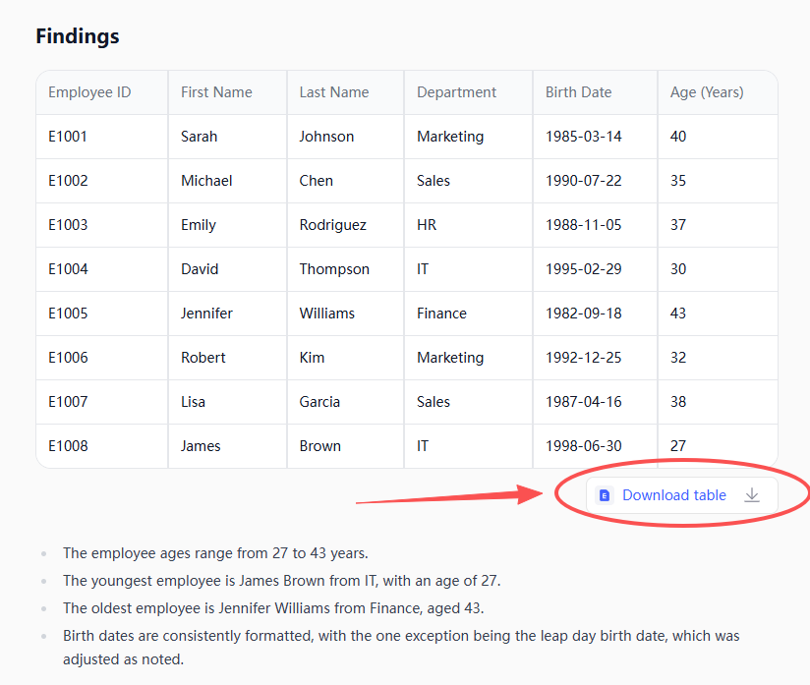Select the Garcia last name cell
810x685 pixels.
tap(319, 402)
